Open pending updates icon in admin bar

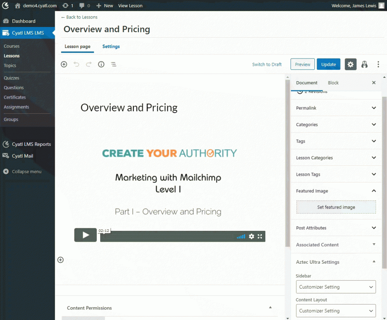[68, 5]
